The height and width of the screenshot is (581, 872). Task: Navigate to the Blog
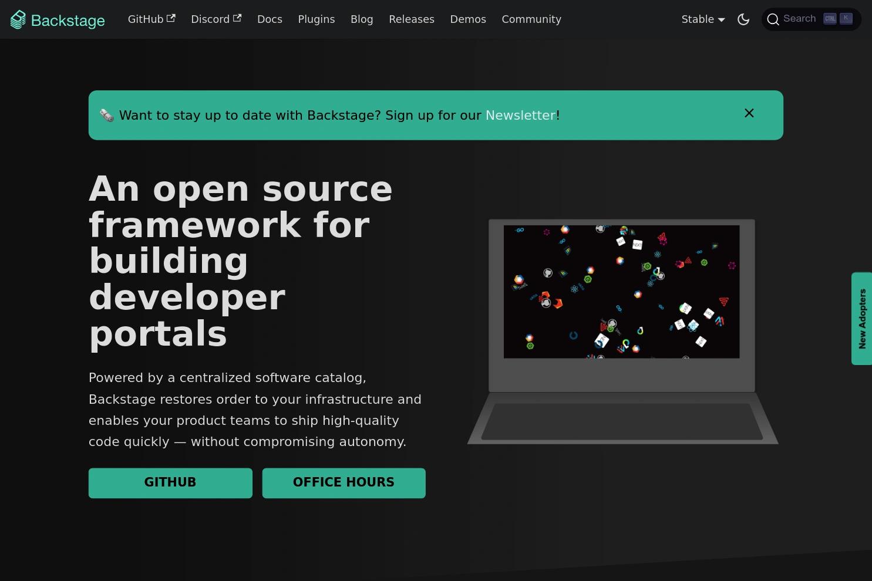click(x=362, y=19)
